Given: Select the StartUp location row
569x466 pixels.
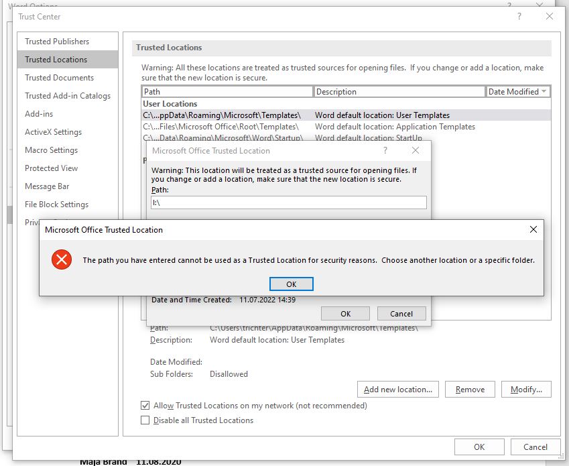Looking at the screenshot, I should click(x=346, y=137).
